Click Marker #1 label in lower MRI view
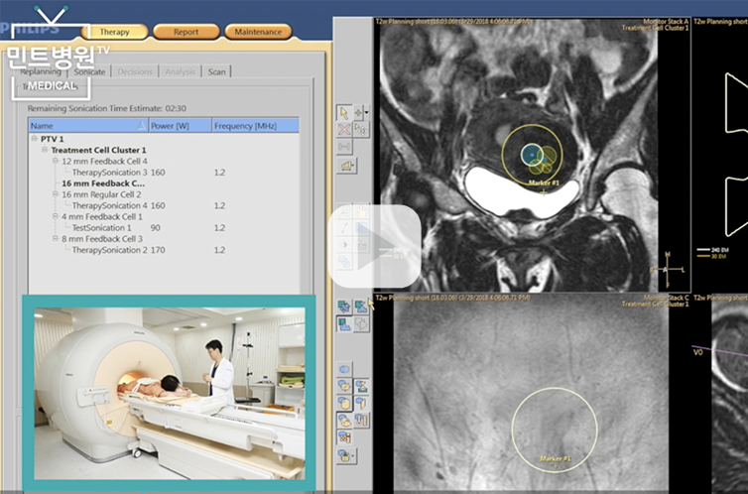Viewport: 748px width, 494px height. pos(556,458)
